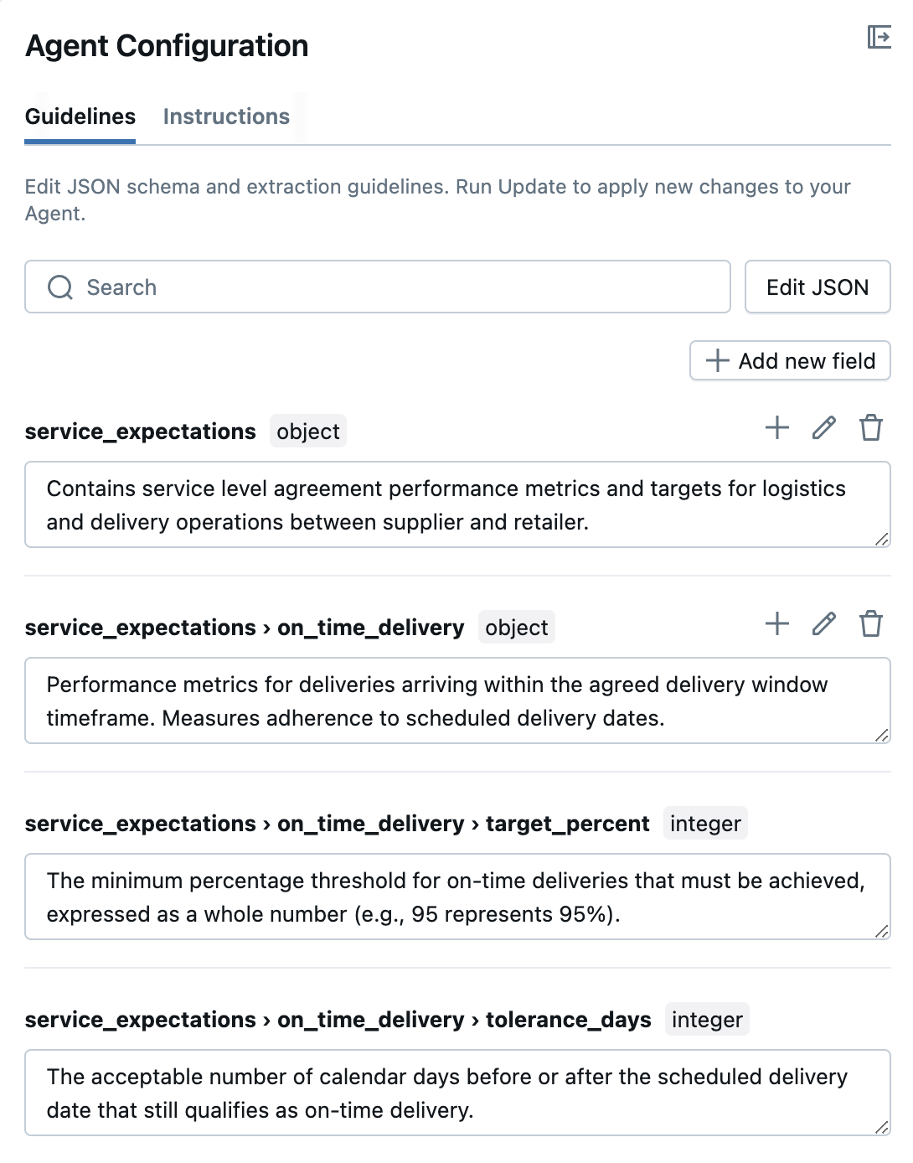Focus the Search input field
This screenshot has height=1163, width=913.
402,287
